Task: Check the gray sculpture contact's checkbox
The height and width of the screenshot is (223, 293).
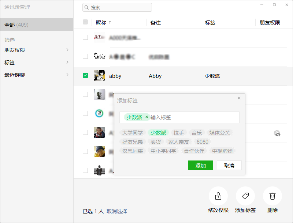Action: (85, 94)
